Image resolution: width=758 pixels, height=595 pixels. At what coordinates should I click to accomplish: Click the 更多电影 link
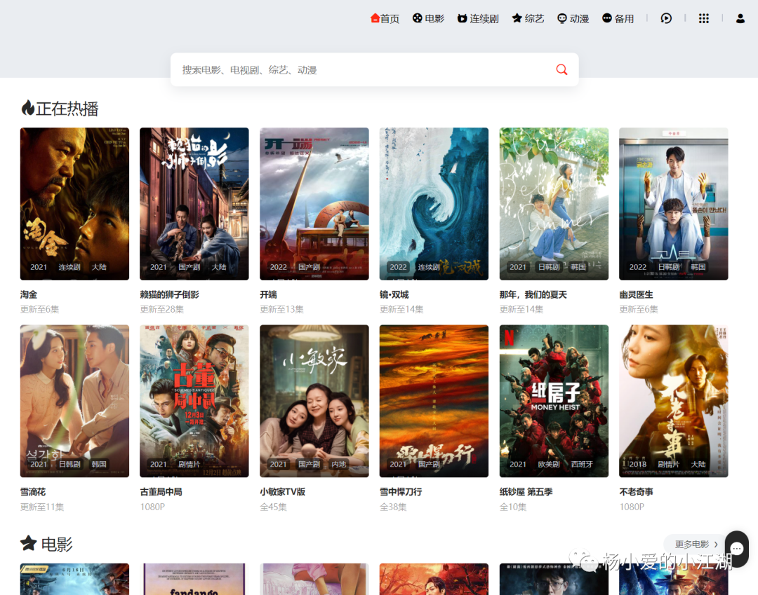click(692, 545)
